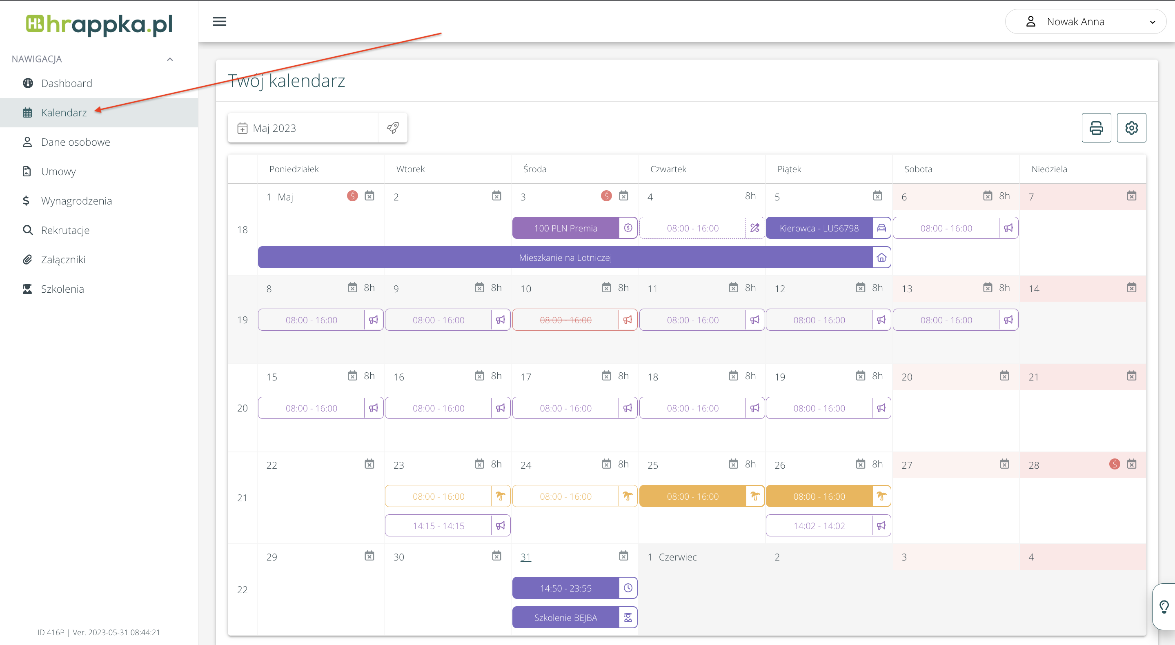The height and width of the screenshot is (645, 1175).
Task: Click the lightbulb hint icon
Action: (1164, 606)
